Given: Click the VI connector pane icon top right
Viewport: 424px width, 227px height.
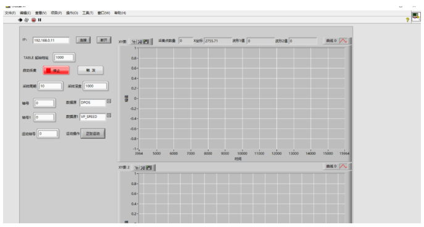Looking at the screenshot, I should [x=416, y=17].
